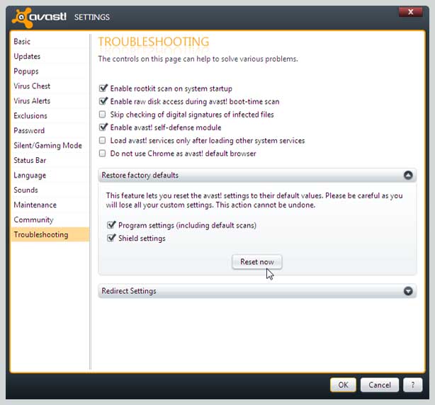Click the TROUBLESHOOTING page heading
The height and width of the screenshot is (405, 435).
coord(154,42)
